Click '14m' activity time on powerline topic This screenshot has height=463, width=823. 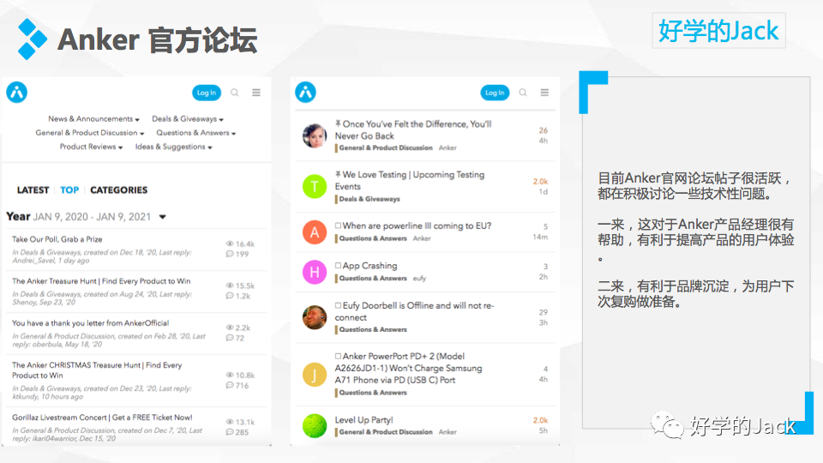[540, 237]
